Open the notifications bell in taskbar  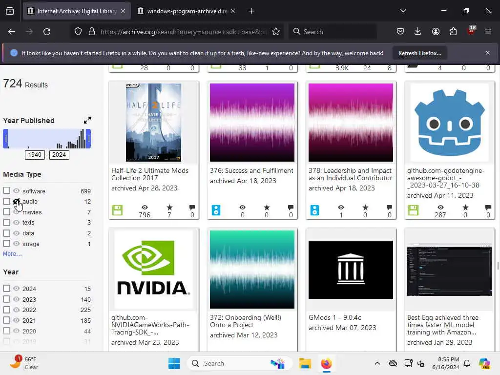[x=467, y=363]
